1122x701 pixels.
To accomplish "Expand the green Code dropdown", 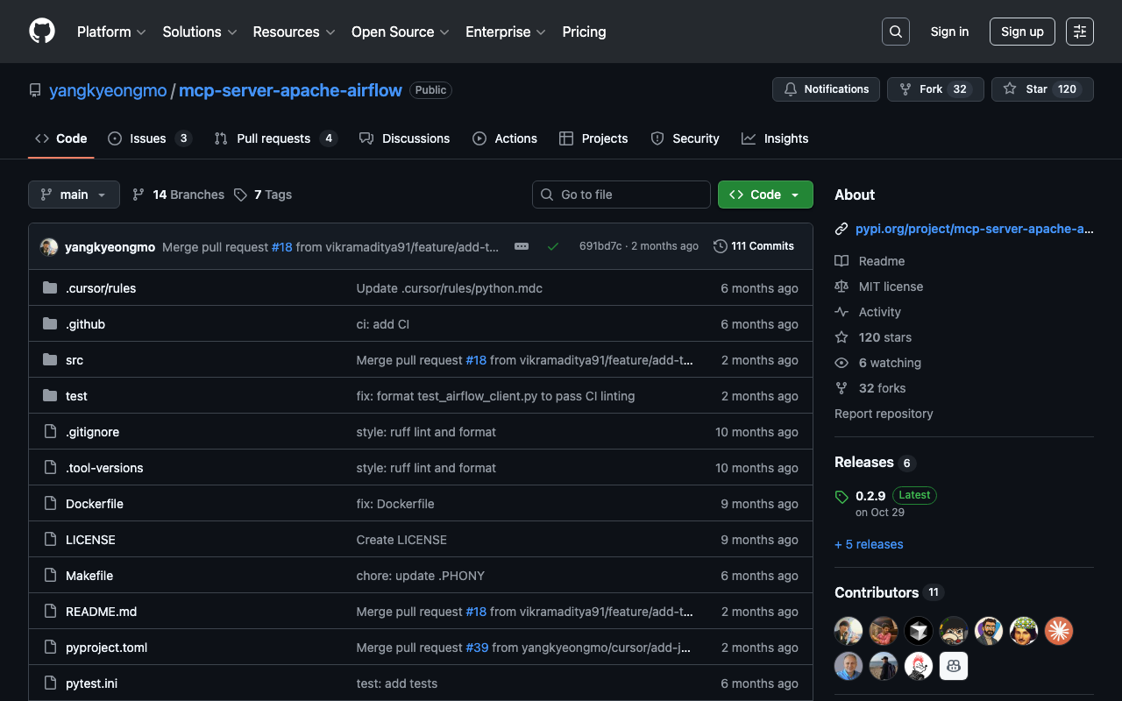I will click(x=765, y=195).
